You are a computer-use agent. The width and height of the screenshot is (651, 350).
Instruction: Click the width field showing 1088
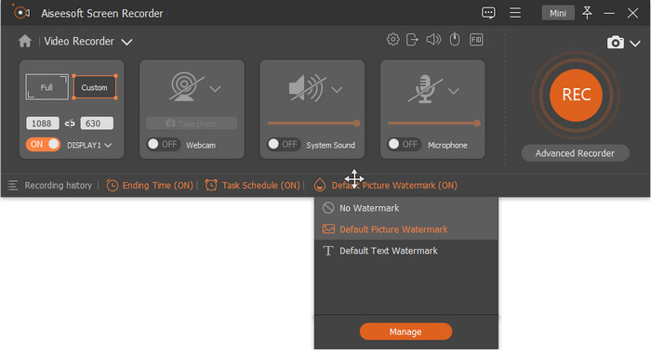tap(43, 123)
